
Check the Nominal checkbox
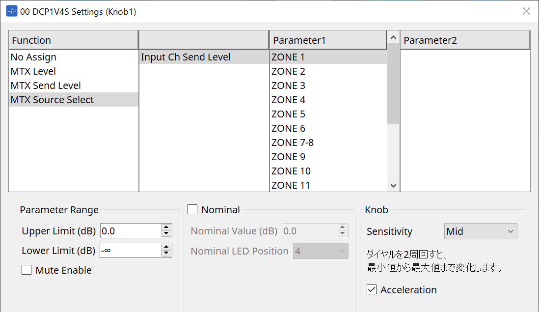(x=193, y=210)
